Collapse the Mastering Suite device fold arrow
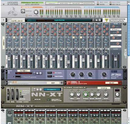 coord(3,20)
